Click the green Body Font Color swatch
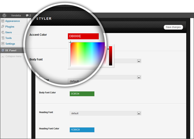 click(x=82, y=94)
